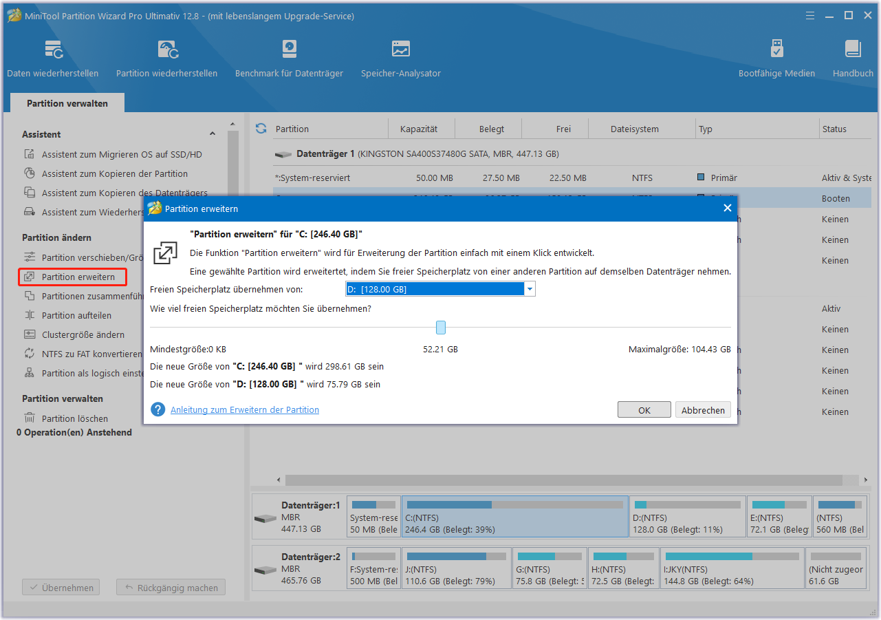This screenshot has height=620, width=881.
Task: Open the Handbuch manual
Action: (853, 58)
